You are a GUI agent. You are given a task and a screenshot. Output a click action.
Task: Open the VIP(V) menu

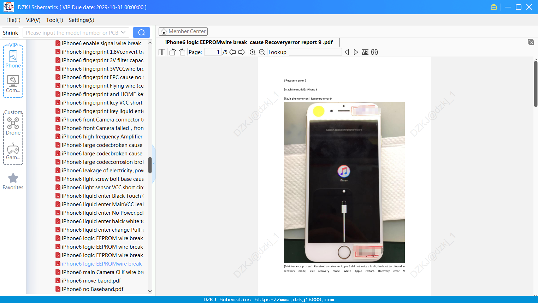click(x=33, y=20)
